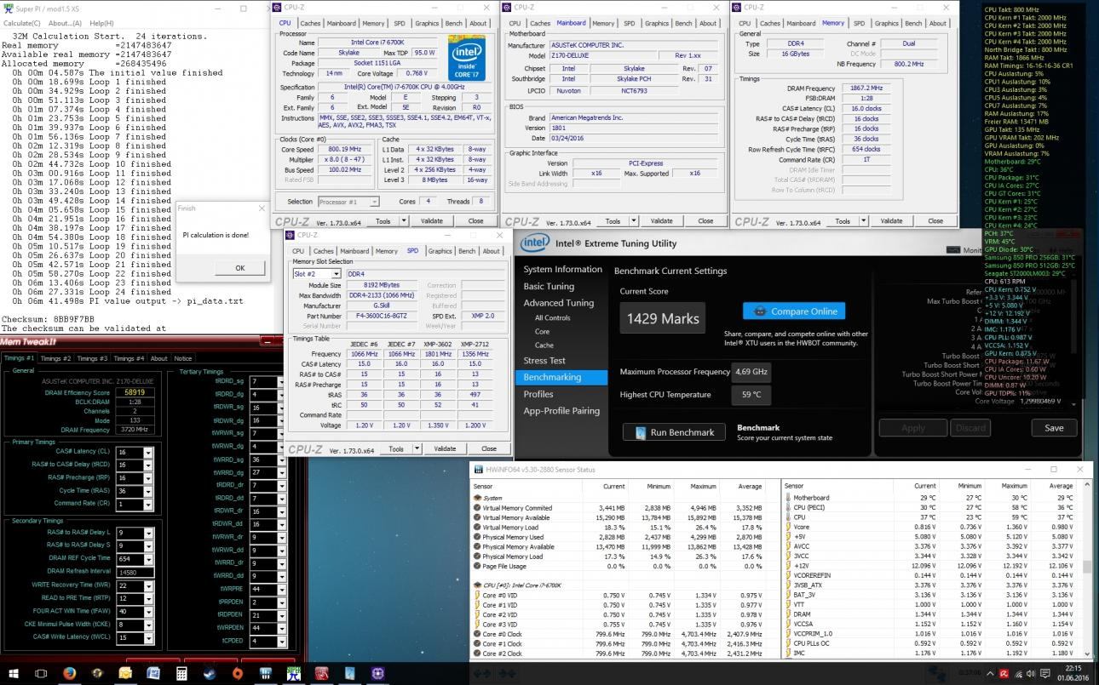The height and width of the screenshot is (685, 1099).
Task: Select the Core #0 Clock row in HWiNFO
Action: point(624,634)
